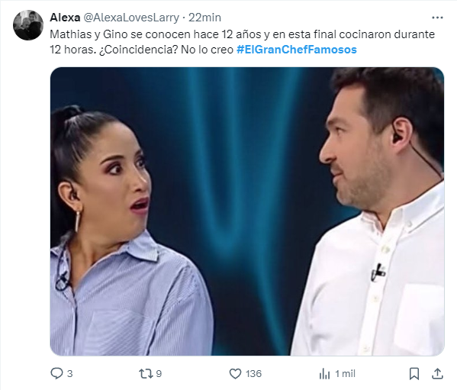The width and height of the screenshot is (457, 390).
Task: View analytics bar chart icon
Action: tap(324, 374)
